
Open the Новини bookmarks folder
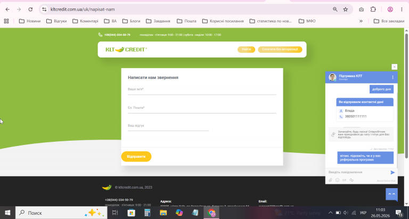click(x=30, y=21)
